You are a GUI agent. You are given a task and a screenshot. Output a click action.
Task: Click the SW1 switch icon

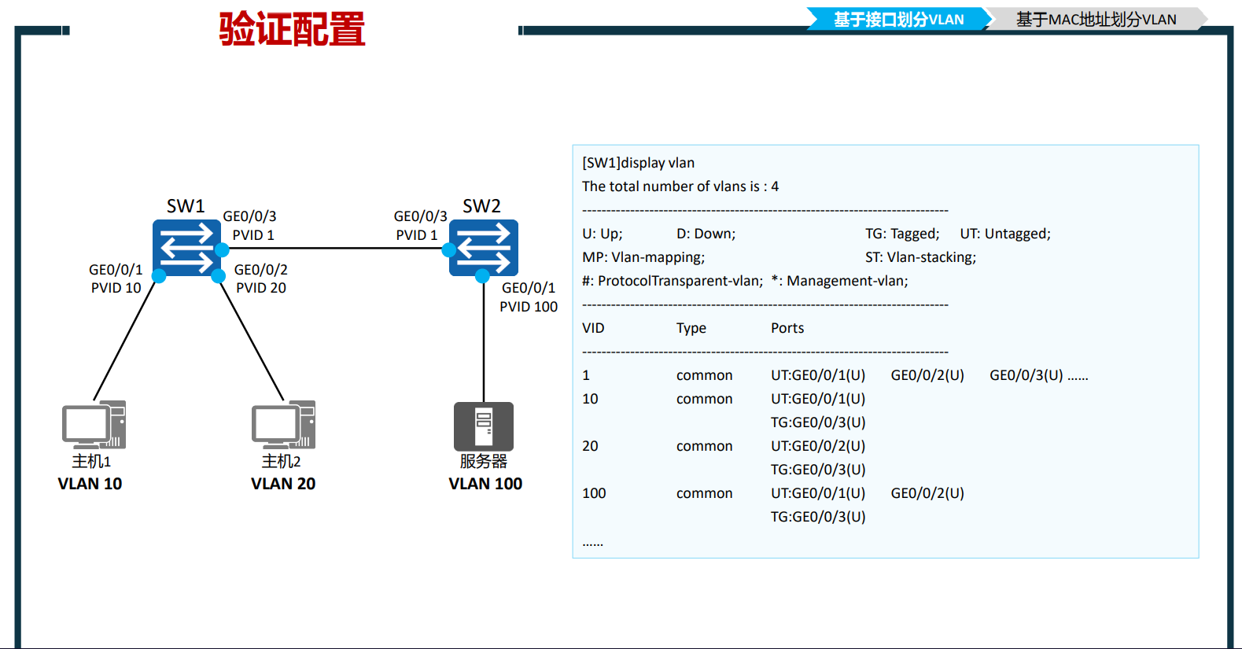(186, 248)
